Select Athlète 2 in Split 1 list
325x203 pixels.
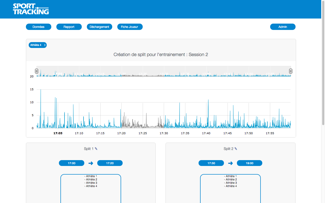(91, 179)
